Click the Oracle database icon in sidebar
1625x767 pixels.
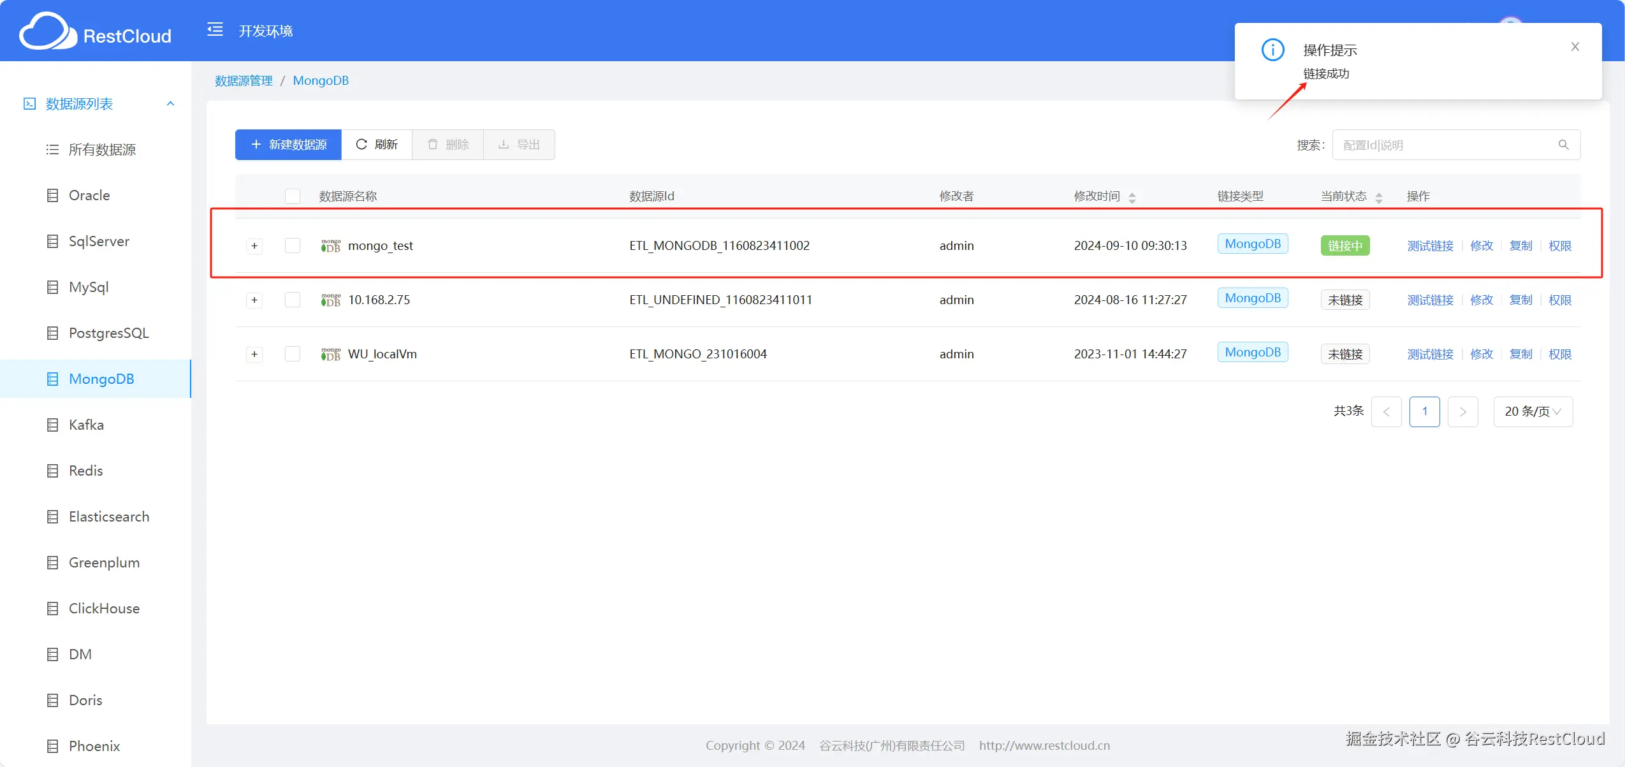tap(53, 195)
